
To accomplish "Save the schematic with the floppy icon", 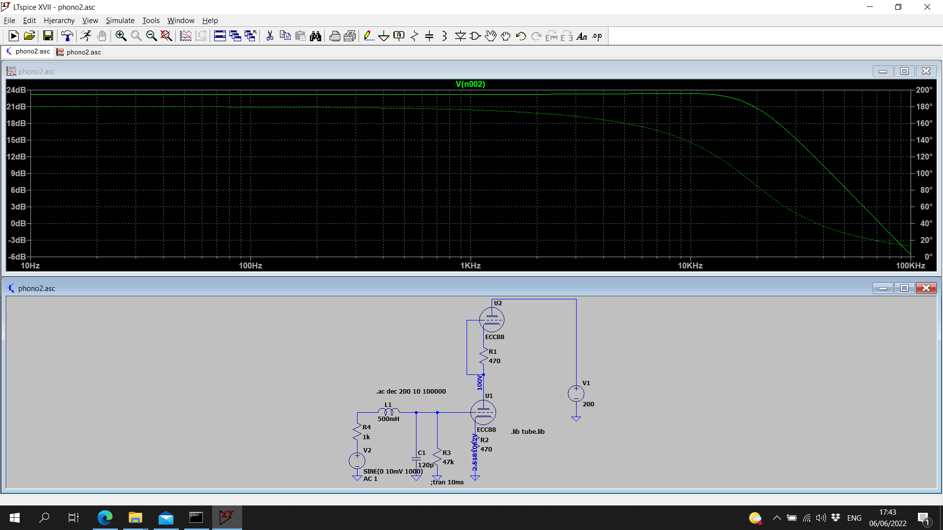I will tap(48, 36).
